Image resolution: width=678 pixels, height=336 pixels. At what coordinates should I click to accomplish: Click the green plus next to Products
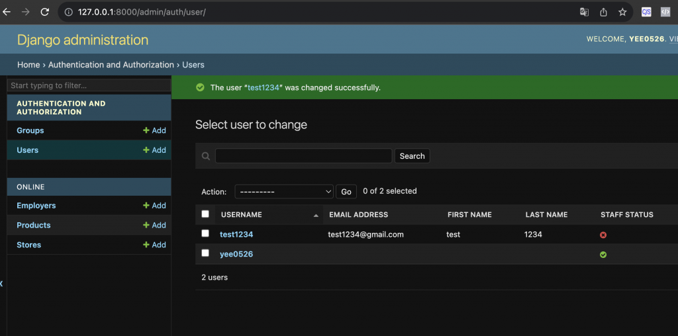click(146, 225)
